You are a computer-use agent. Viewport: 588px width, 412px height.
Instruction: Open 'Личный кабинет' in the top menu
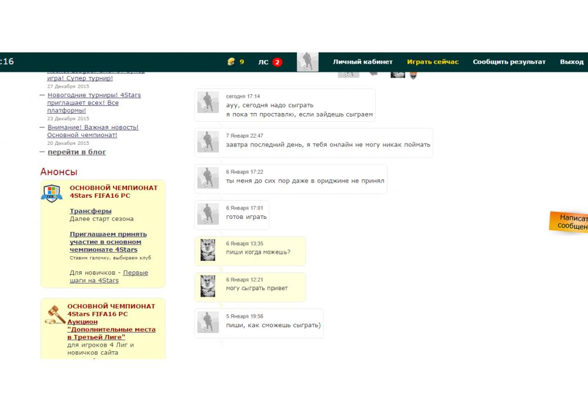click(362, 62)
